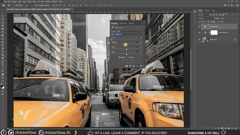Select the Brush tool
The image size is (240, 135).
(x=3, y=38)
